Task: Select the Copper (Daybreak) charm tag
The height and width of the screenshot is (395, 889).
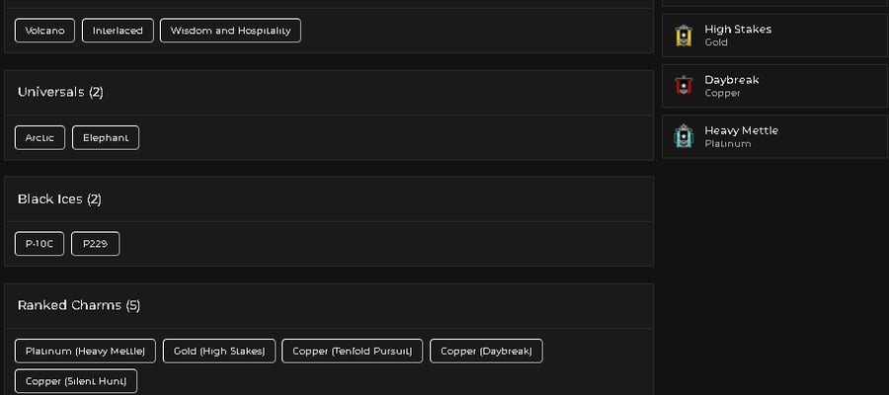Action: [x=486, y=351]
